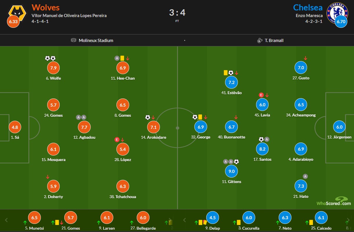Click Hee-Chan's yellow card icon

click(x=122, y=58)
